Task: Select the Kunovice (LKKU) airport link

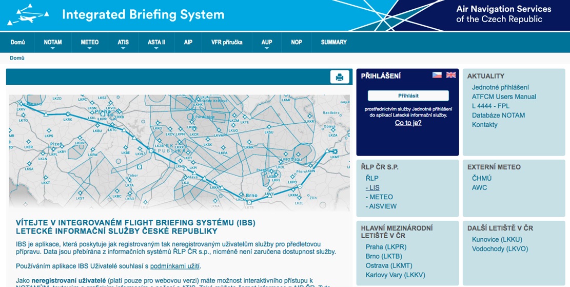Action: [x=497, y=239]
